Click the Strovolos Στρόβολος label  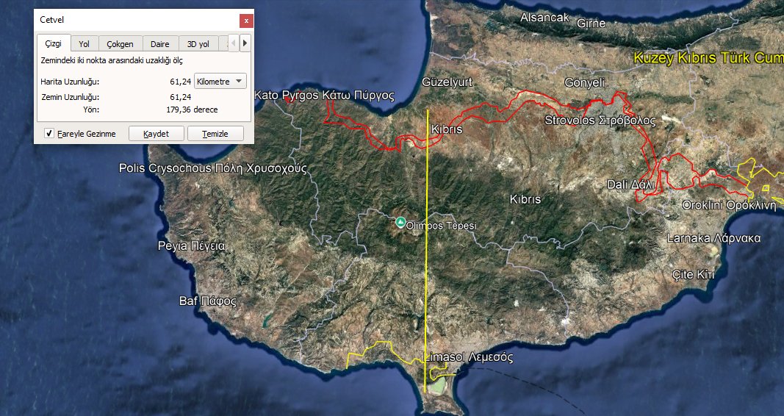click(x=600, y=121)
